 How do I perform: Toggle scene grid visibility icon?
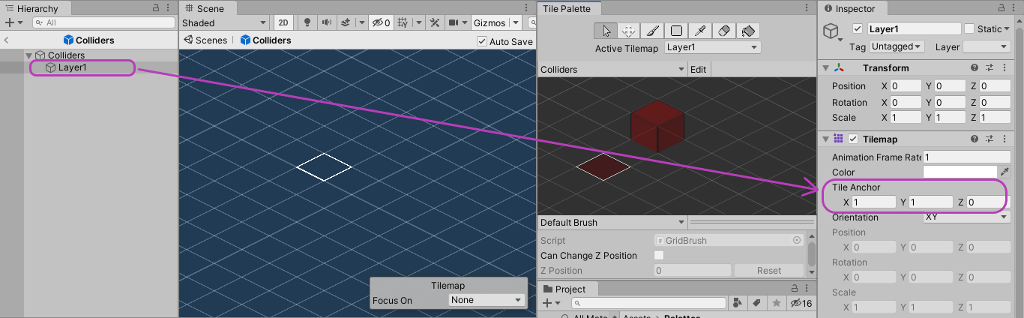(x=403, y=23)
